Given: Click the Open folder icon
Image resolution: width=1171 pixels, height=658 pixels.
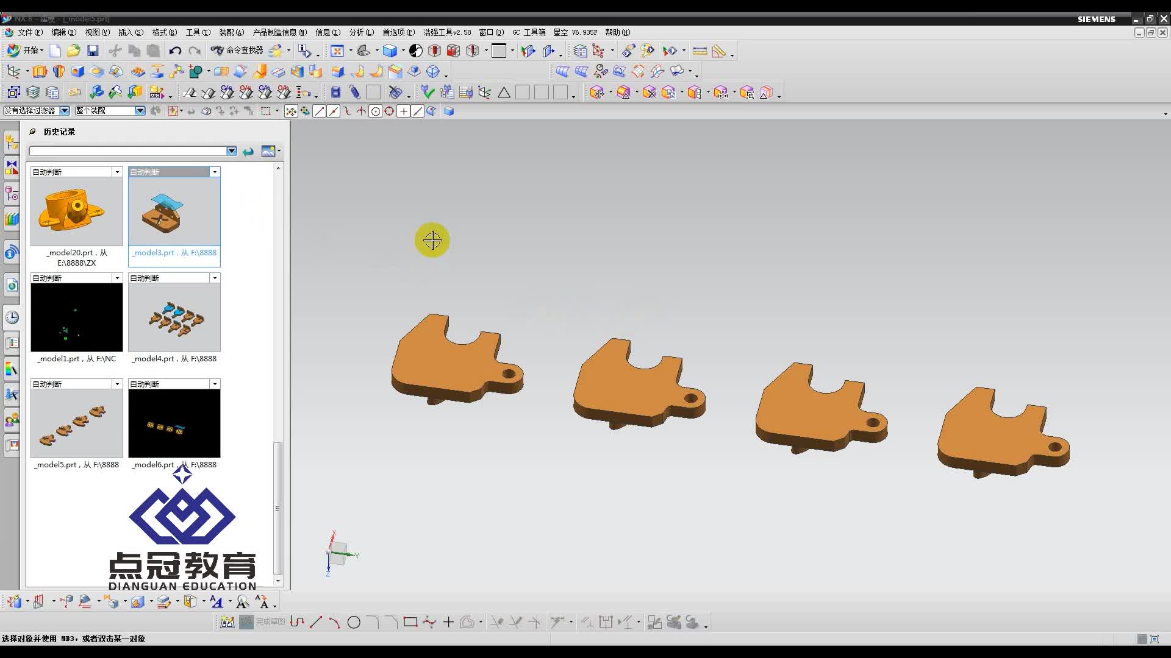Looking at the screenshot, I should [74, 51].
